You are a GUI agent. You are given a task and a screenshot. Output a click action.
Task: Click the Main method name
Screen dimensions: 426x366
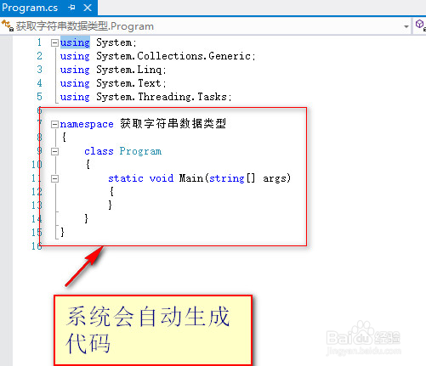[x=191, y=178]
